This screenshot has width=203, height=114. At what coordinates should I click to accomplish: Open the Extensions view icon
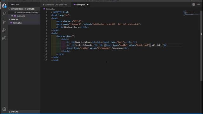4,38
